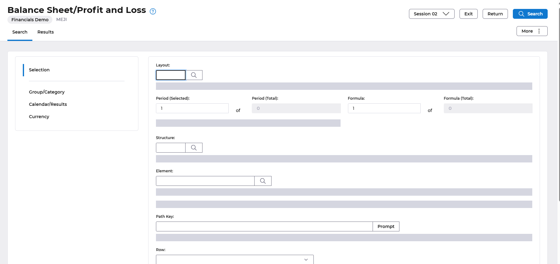Select the Selection section in sidebar
This screenshot has height=264, width=560.
(x=39, y=70)
